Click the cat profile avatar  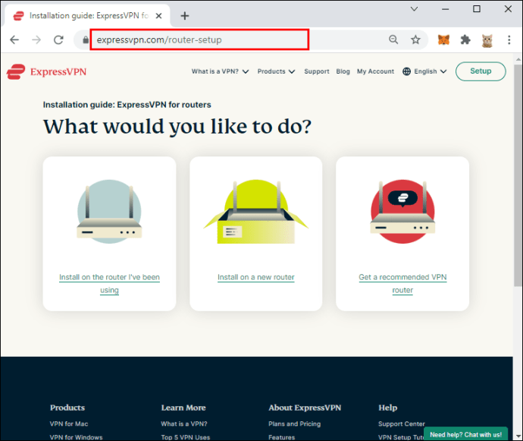[487, 40]
